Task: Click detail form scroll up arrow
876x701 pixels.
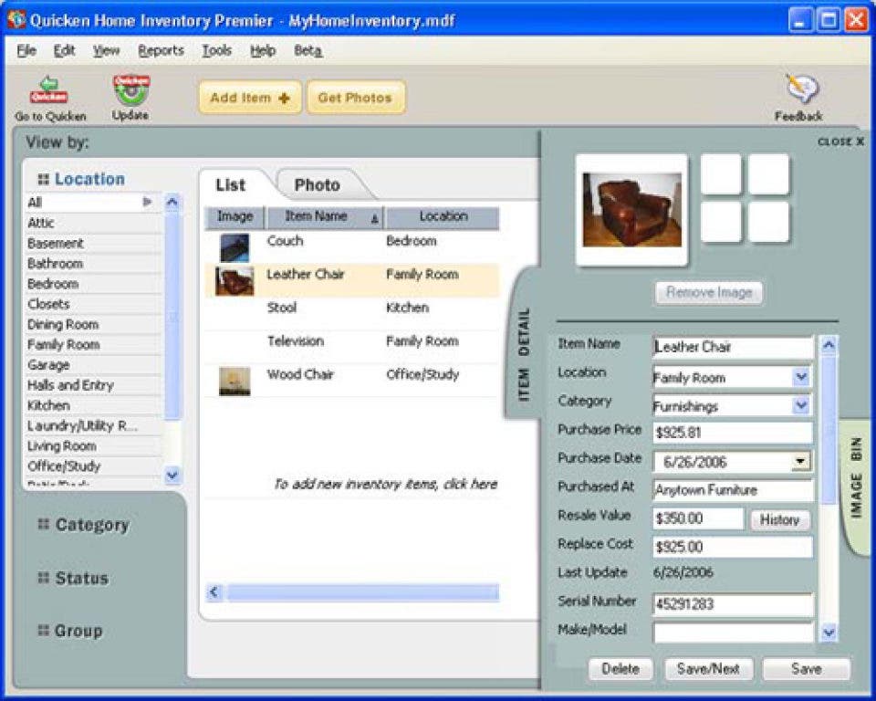Action: pos(829,345)
